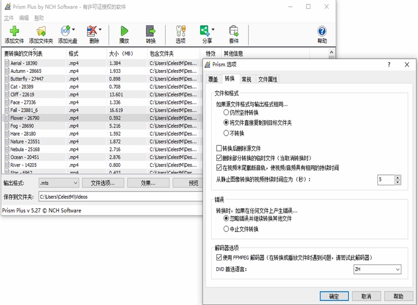Switch to 常规 tab
Screen dimensions: 418x305
(246, 79)
